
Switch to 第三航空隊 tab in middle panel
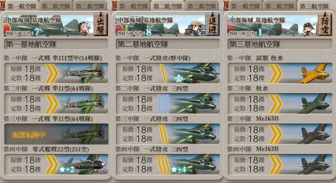click(x=202, y=6)
